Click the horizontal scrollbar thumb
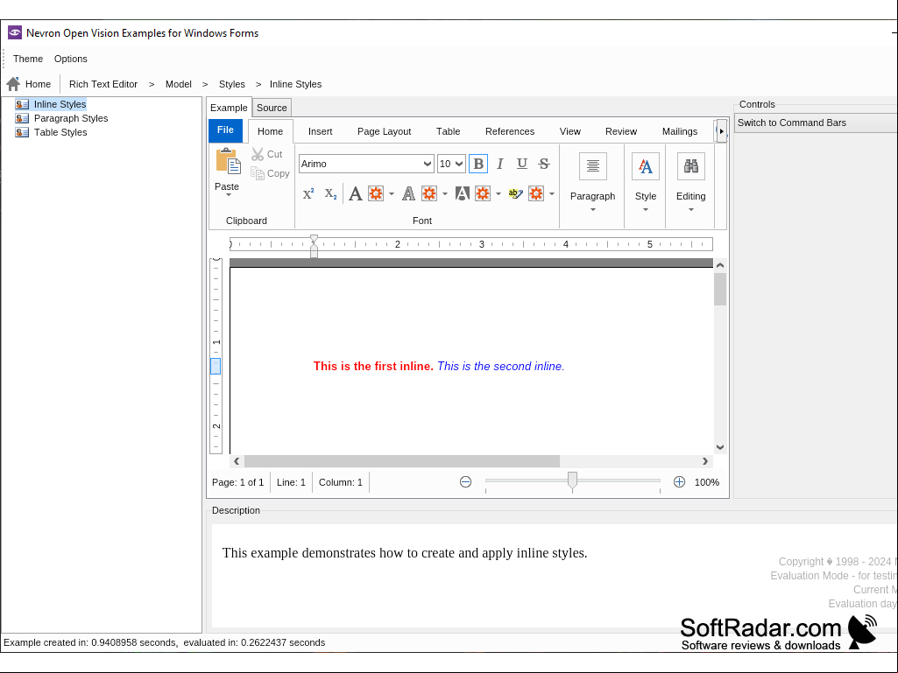898x673 pixels. click(x=402, y=461)
